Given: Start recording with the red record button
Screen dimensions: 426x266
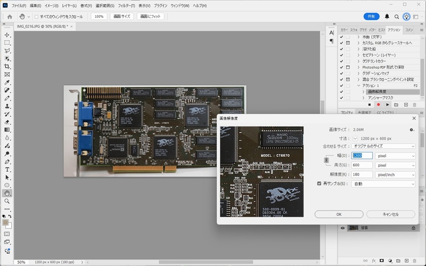Looking at the screenshot, I should pos(378,104).
